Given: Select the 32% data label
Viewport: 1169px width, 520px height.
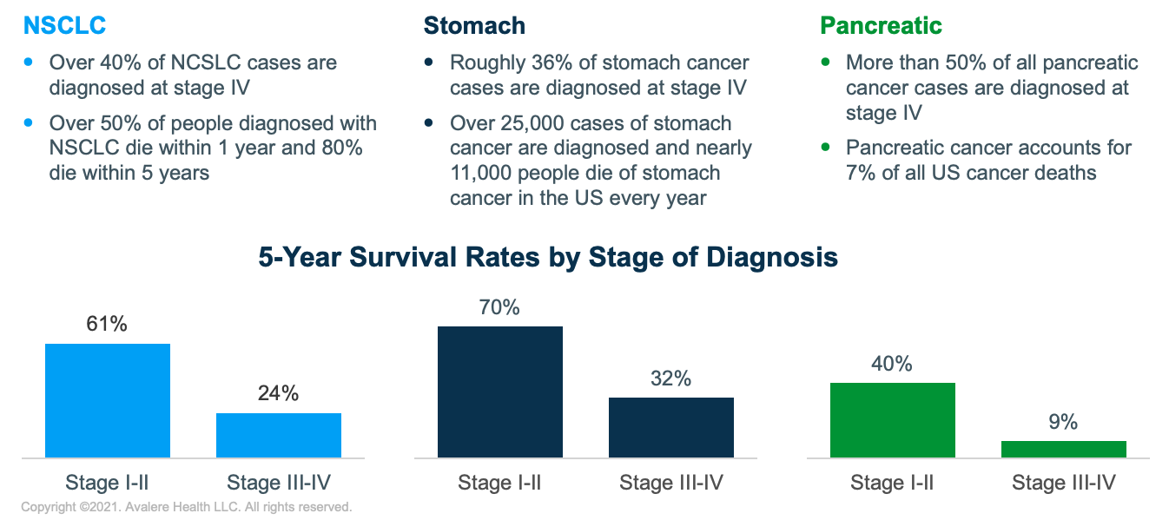Looking at the screenshot, I should pyautogui.click(x=670, y=378).
